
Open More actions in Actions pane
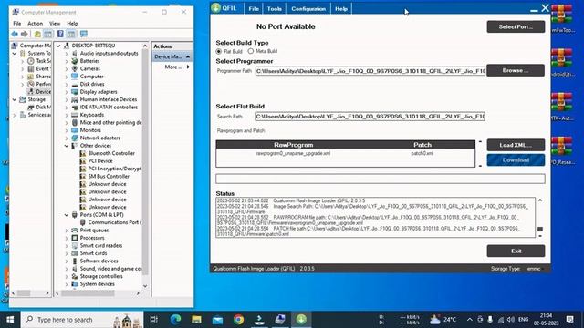tap(176, 67)
